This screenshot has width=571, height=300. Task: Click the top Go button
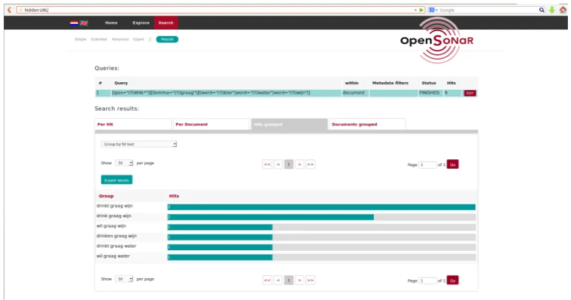(x=453, y=164)
